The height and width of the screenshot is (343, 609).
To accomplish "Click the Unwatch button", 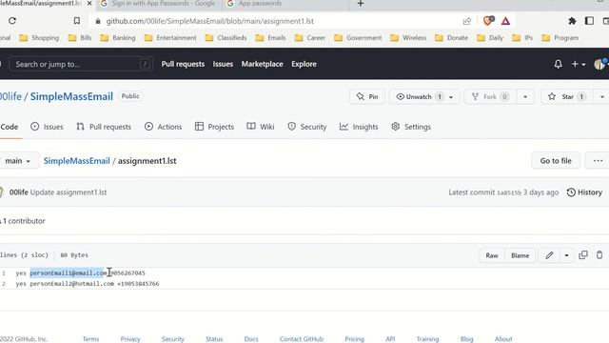I will 418,97.
